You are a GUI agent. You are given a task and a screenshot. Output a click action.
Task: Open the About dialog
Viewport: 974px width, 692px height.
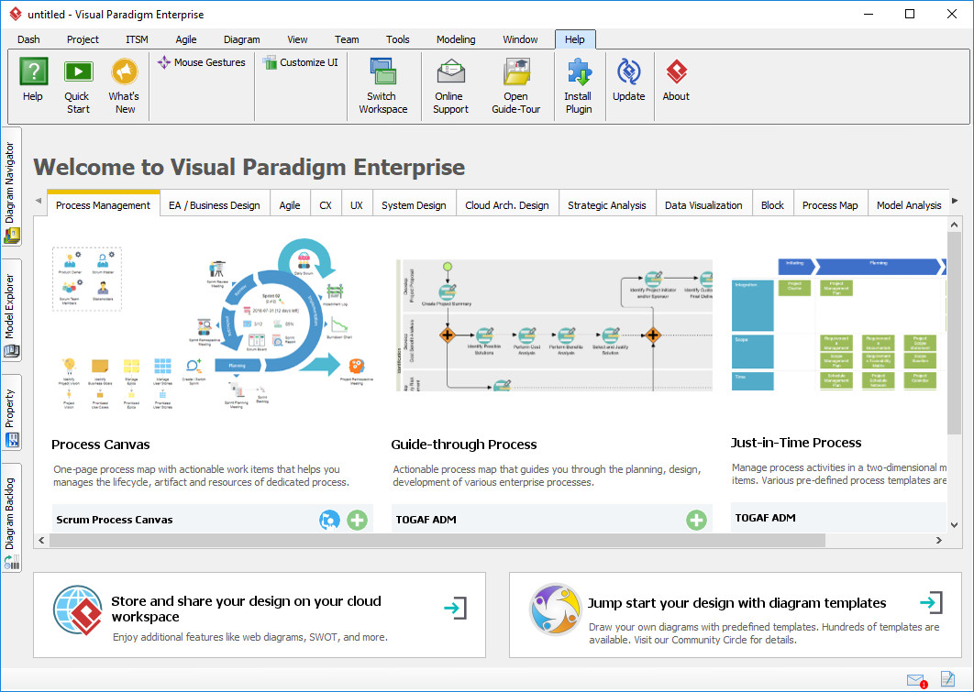point(676,80)
